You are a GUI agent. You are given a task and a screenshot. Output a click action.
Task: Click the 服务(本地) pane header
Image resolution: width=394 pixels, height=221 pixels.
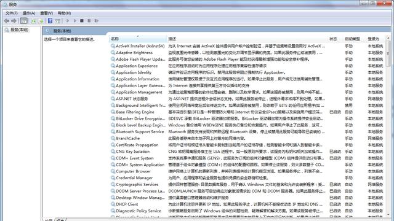point(62,31)
